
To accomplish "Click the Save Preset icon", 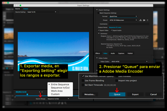I will click(140, 20).
